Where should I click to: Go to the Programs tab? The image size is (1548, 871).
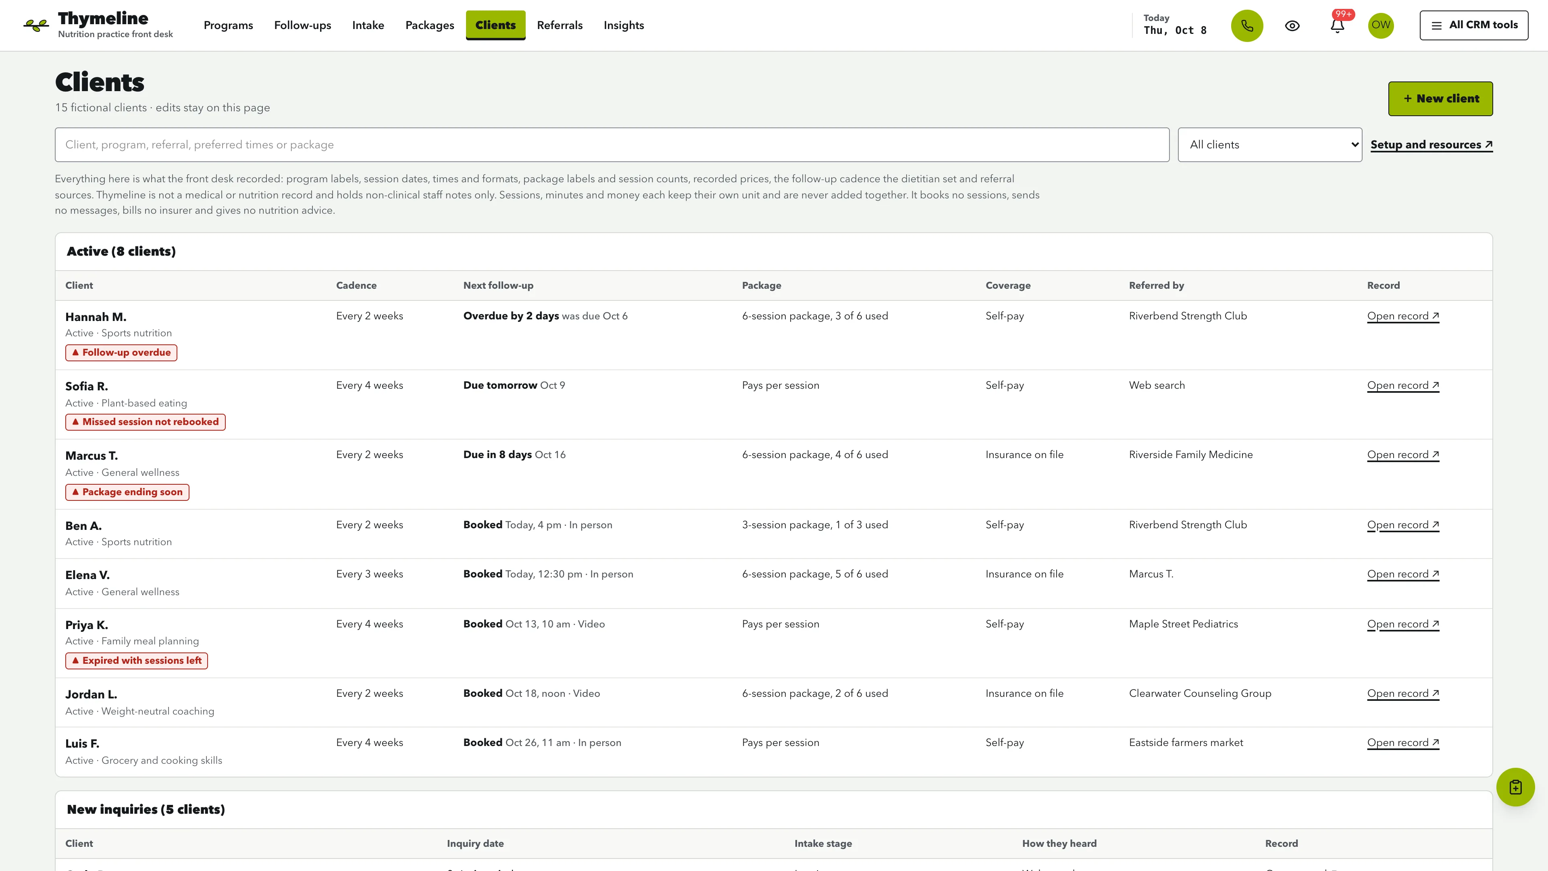click(228, 25)
